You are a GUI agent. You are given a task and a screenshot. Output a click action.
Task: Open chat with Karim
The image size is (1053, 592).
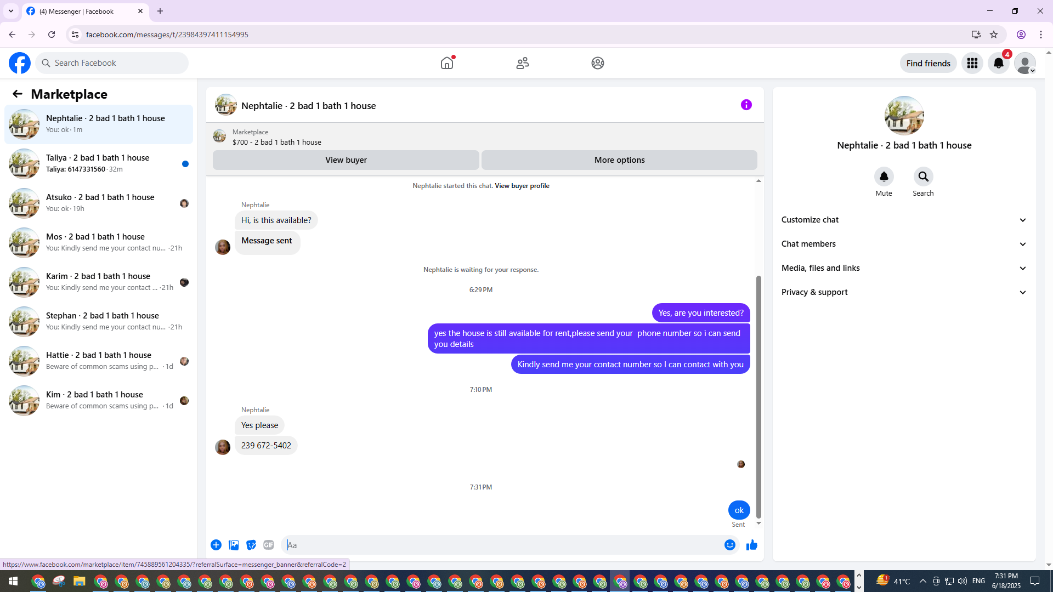click(99, 282)
